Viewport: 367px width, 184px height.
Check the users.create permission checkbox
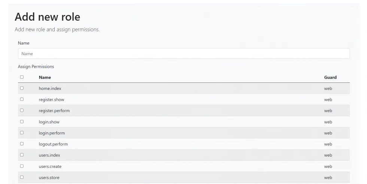tap(22, 166)
